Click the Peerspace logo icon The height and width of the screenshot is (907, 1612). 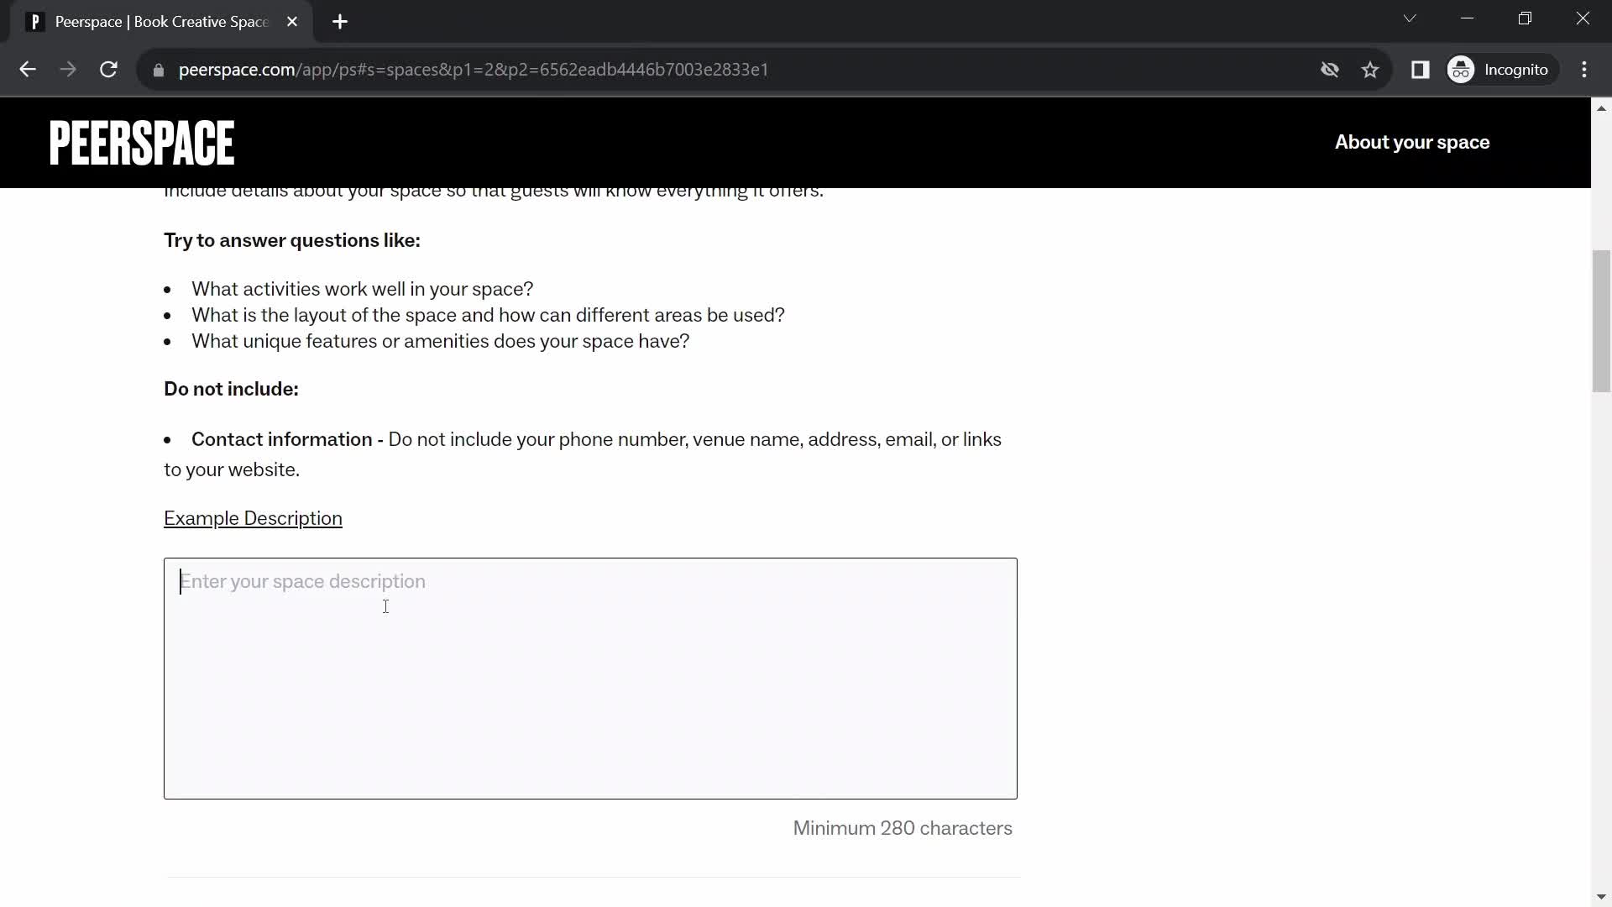pyautogui.click(x=142, y=142)
